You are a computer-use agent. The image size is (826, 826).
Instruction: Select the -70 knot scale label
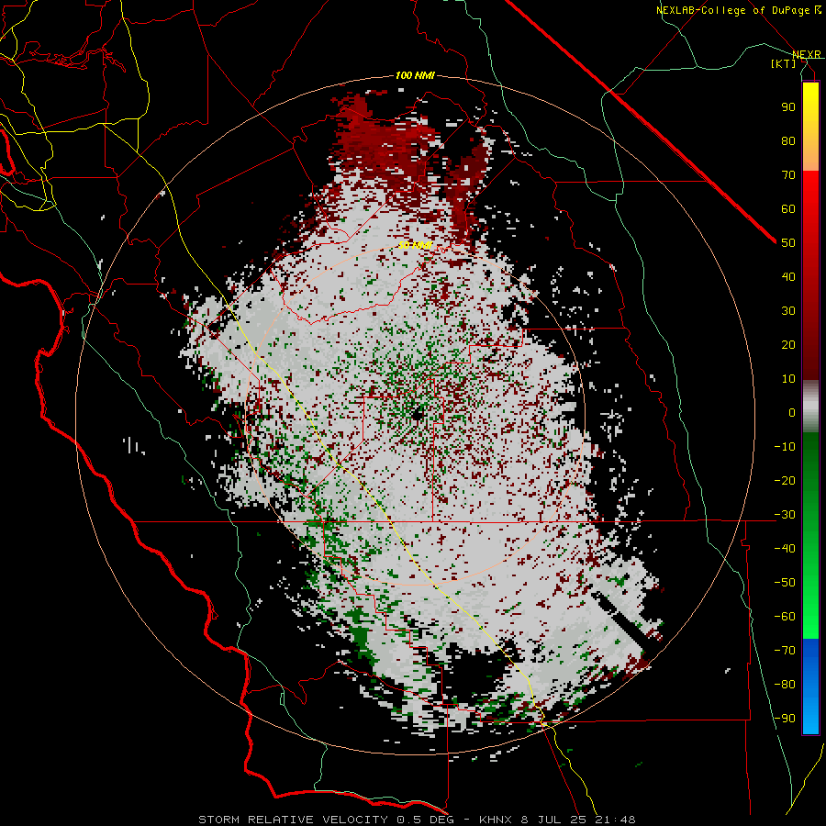click(x=785, y=651)
